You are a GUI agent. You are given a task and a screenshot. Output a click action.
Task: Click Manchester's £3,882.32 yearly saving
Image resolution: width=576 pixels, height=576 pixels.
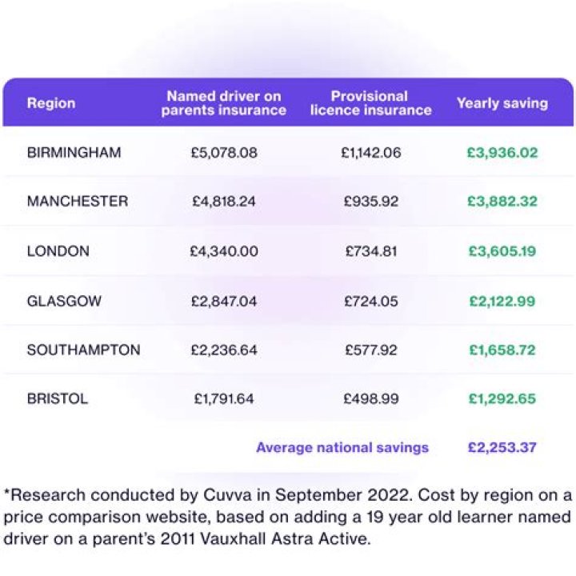point(502,202)
